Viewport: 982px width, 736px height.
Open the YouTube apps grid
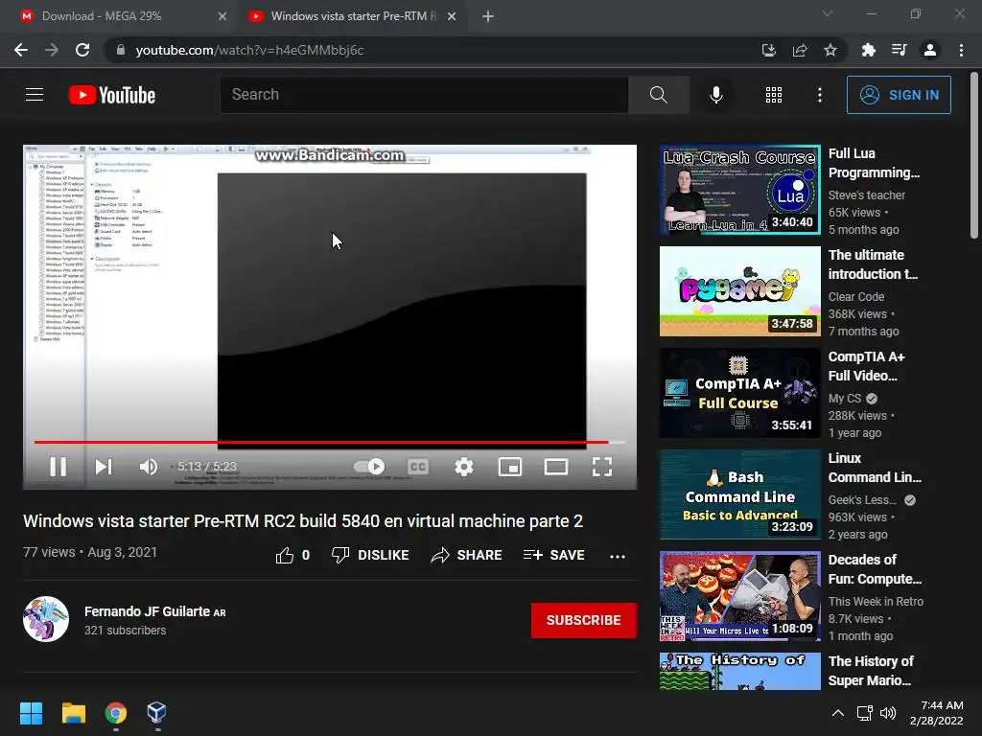(774, 95)
